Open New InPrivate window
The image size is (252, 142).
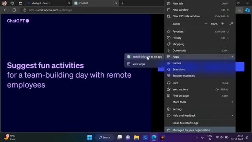click(x=200, y=16)
